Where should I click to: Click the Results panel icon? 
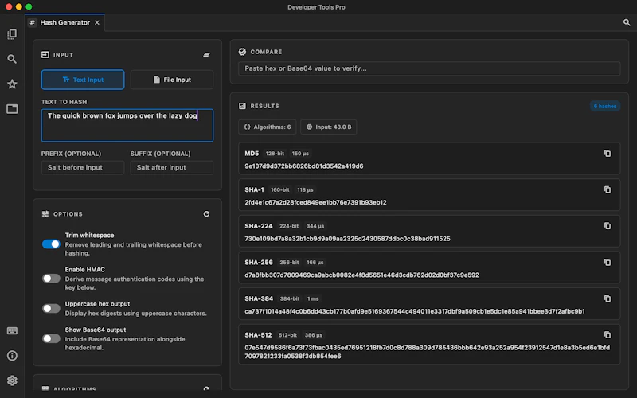click(242, 106)
